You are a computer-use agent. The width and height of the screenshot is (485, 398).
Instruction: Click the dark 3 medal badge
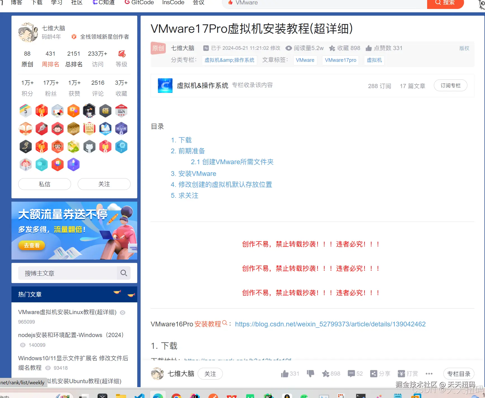click(x=25, y=147)
